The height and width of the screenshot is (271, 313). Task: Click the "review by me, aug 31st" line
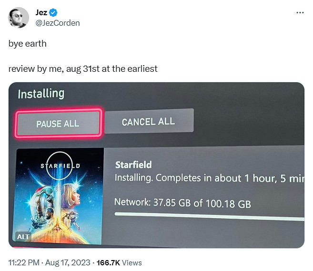(83, 69)
